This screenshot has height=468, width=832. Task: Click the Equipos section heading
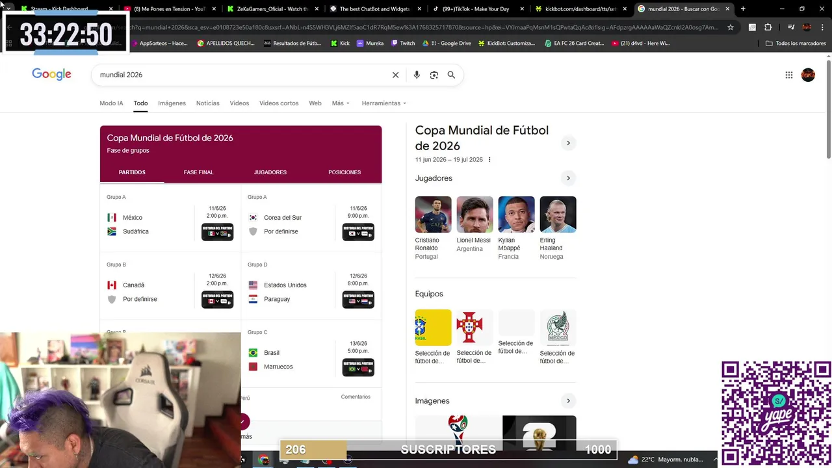click(x=429, y=294)
